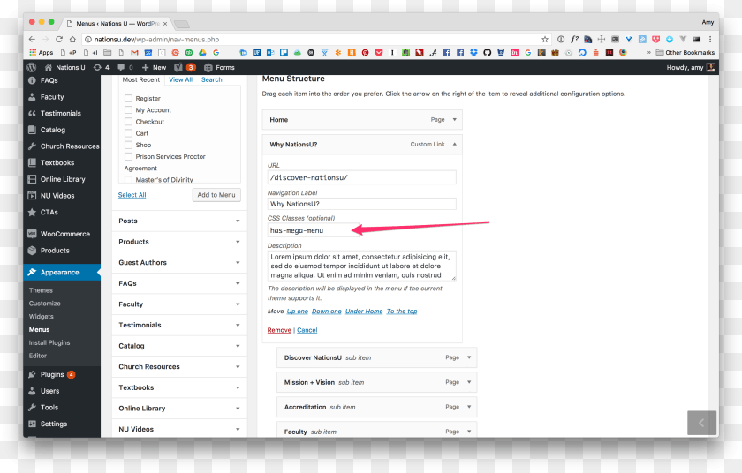This screenshot has height=473, width=742.
Task: Check the Cart page checkbox
Action: click(128, 133)
